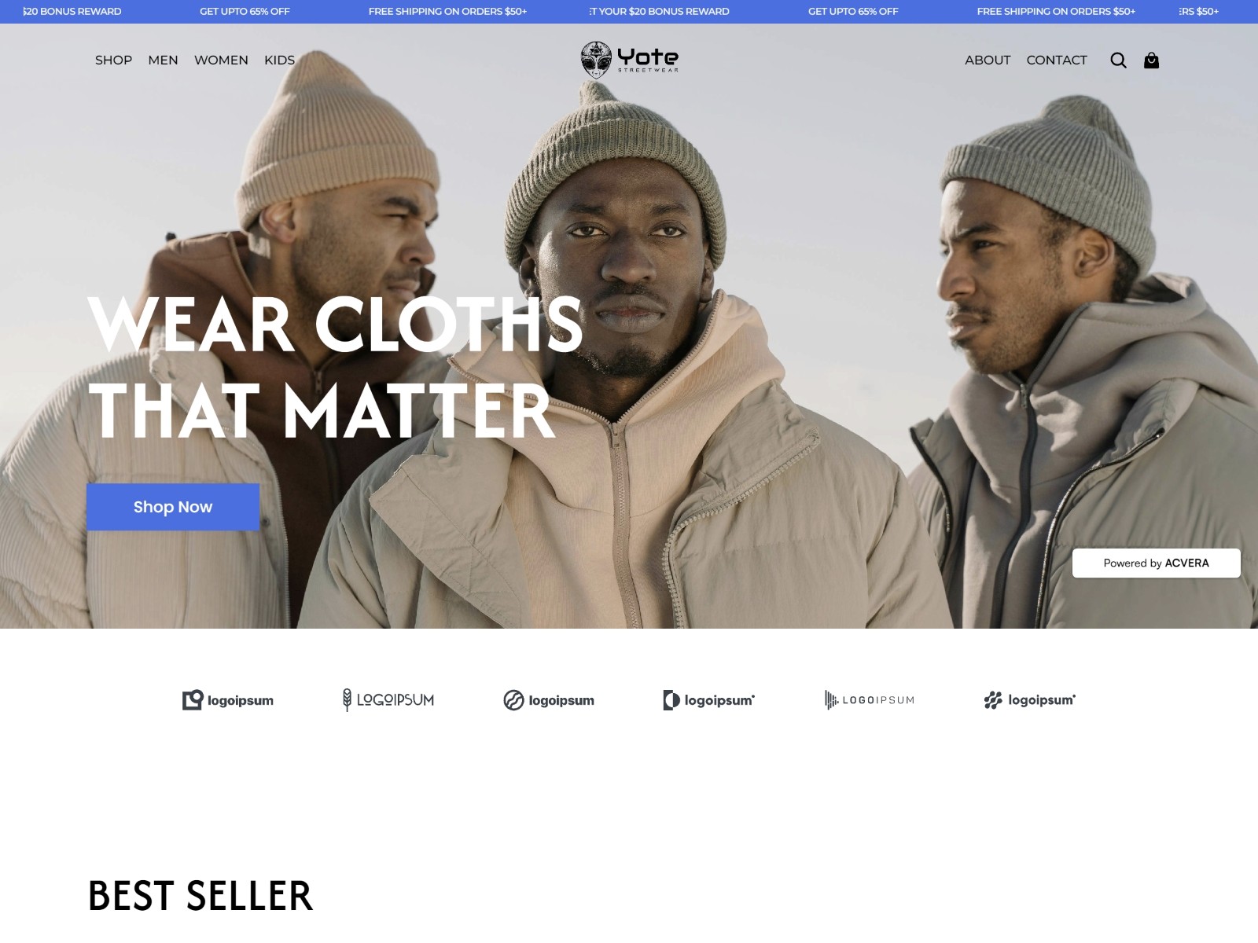Open the search icon in header
Screen dimensions: 1258x943
tap(1118, 61)
